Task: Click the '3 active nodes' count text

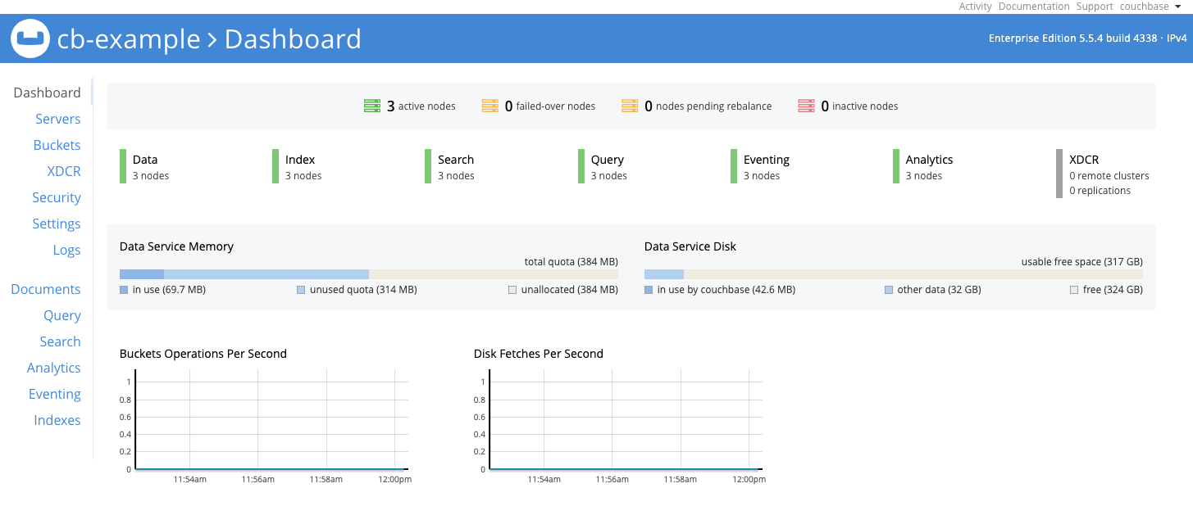Action: [x=421, y=106]
